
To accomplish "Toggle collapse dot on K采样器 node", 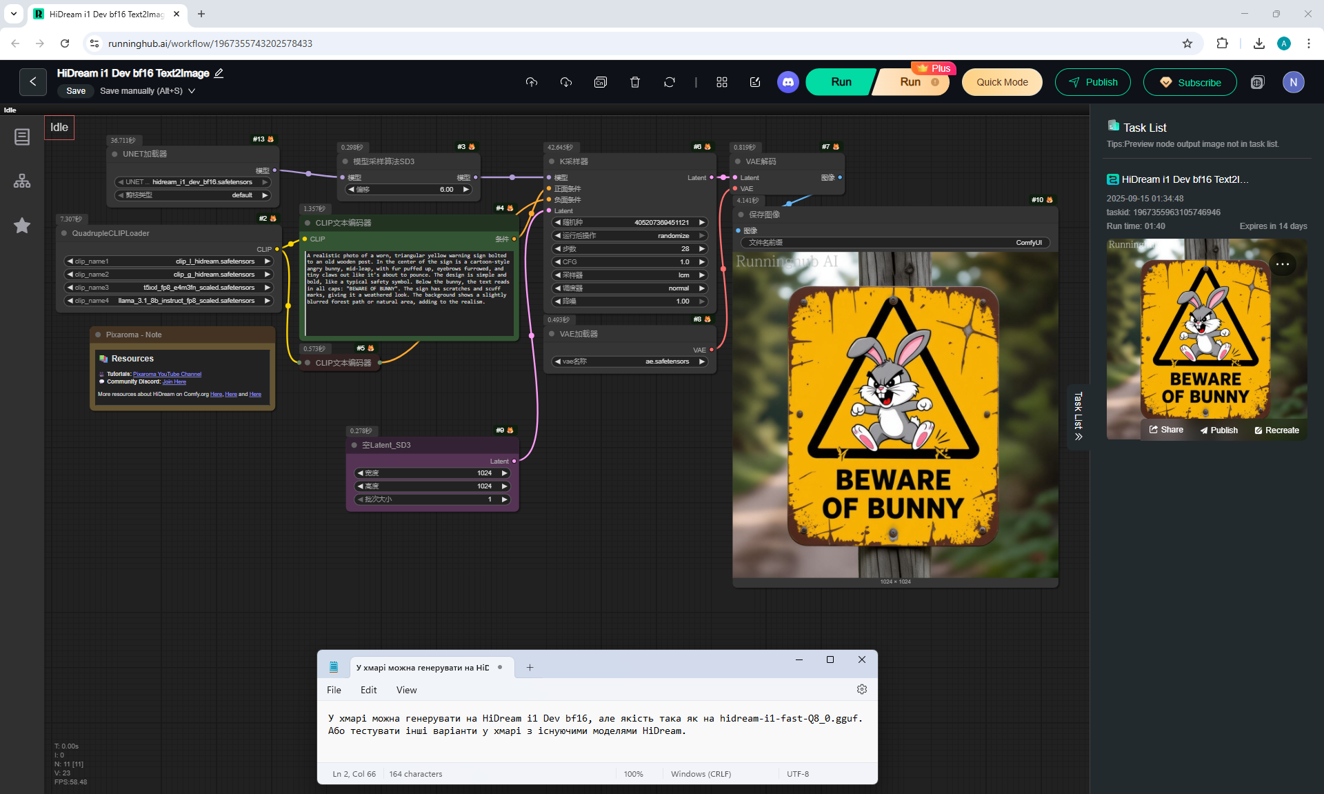I will pyautogui.click(x=552, y=161).
